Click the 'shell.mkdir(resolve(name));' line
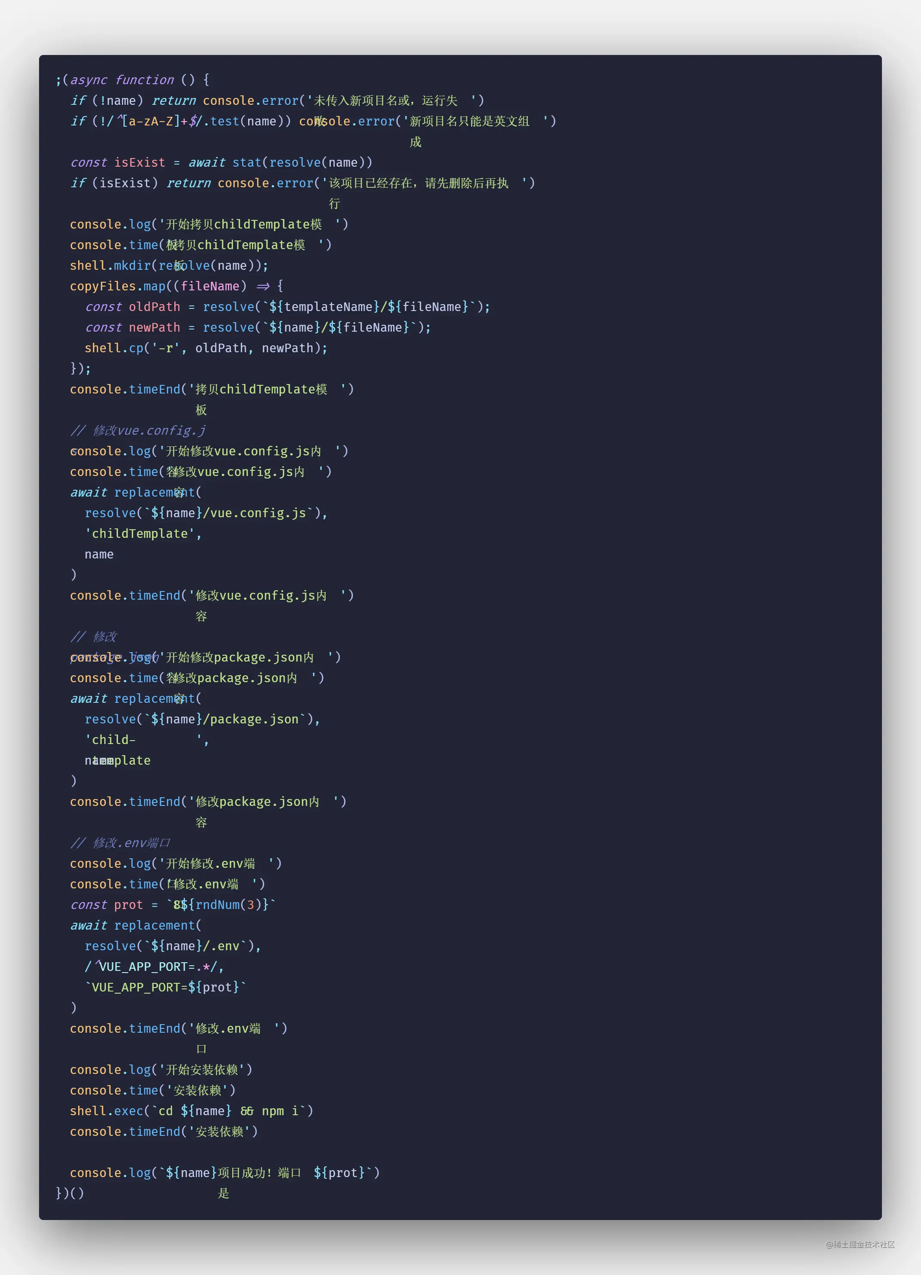 pyautogui.click(x=169, y=265)
